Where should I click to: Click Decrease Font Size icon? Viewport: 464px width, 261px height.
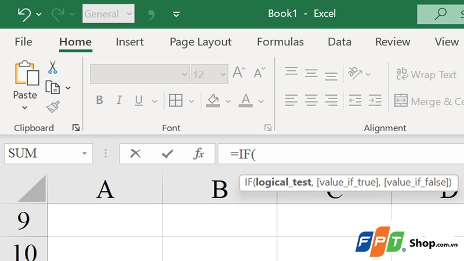pyautogui.click(x=259, y=72)
